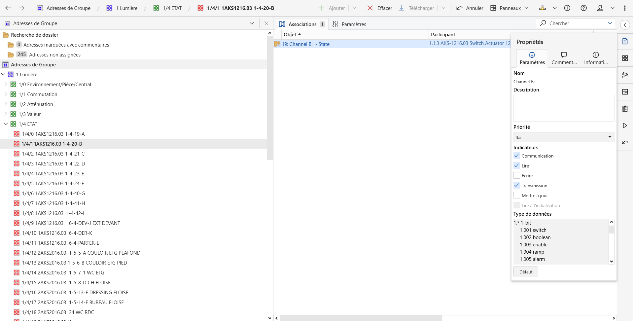The height and width of the screenshot is (321, 633).
Task: Uncheck the Lire indicator checkbox
Action: point(517,165)
